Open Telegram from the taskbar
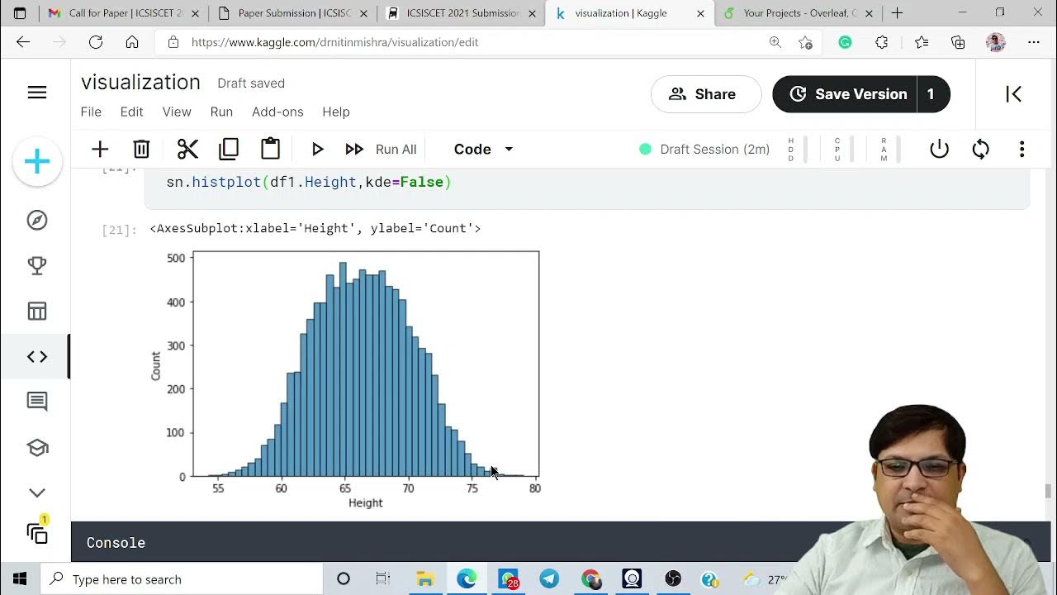 pos(549,579)
